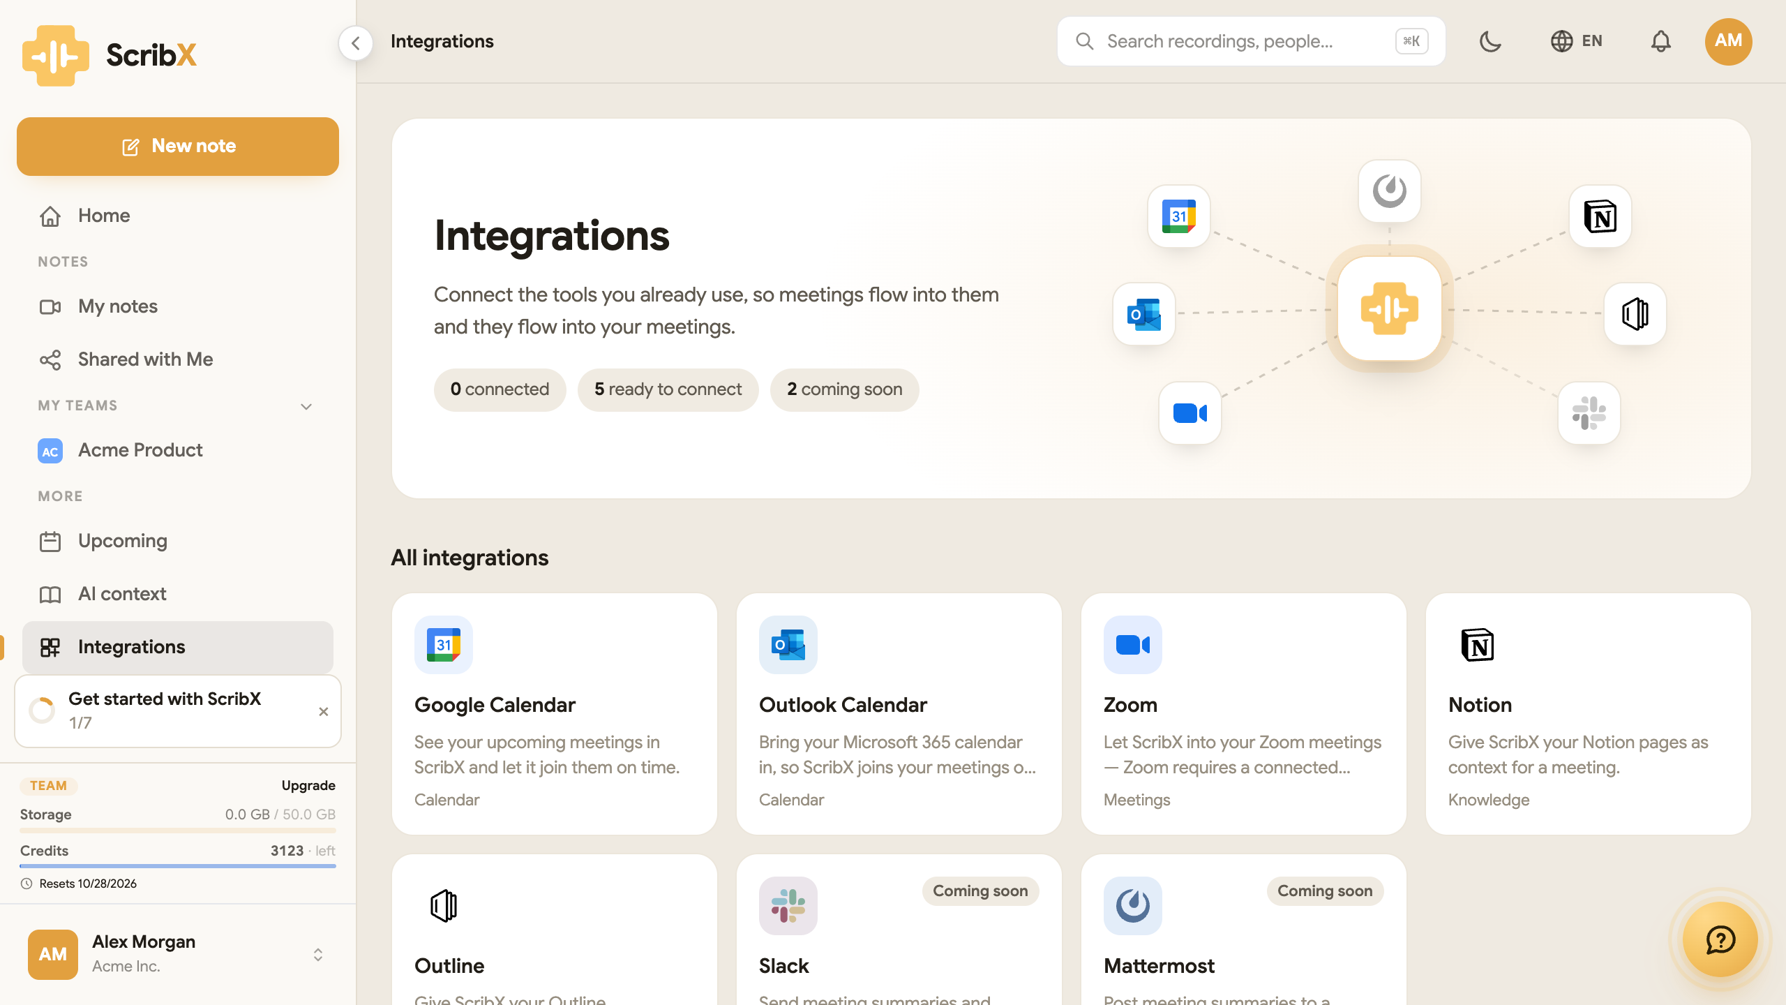Viewport: 1786px width, 1005px height.
Task: Click the ScribX logo icon
Action: tap(56, 56)
